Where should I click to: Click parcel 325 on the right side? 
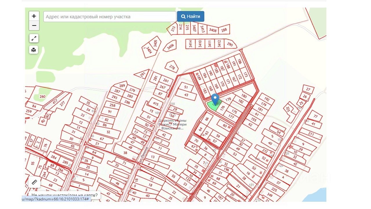(x=288, y=109)
